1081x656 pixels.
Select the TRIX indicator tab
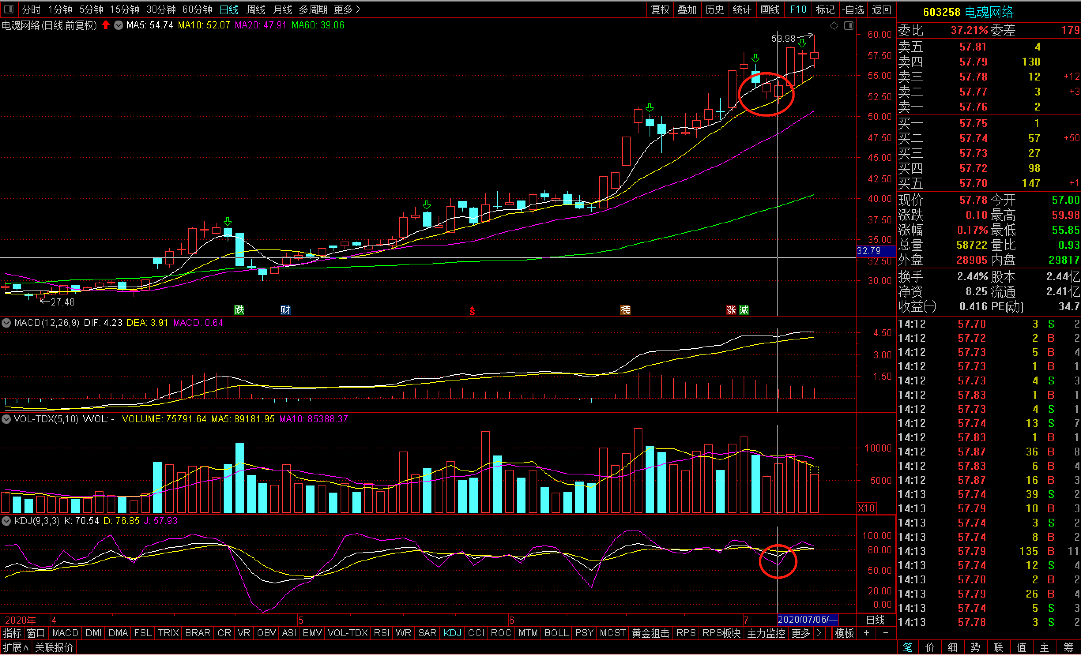[168, 634]
